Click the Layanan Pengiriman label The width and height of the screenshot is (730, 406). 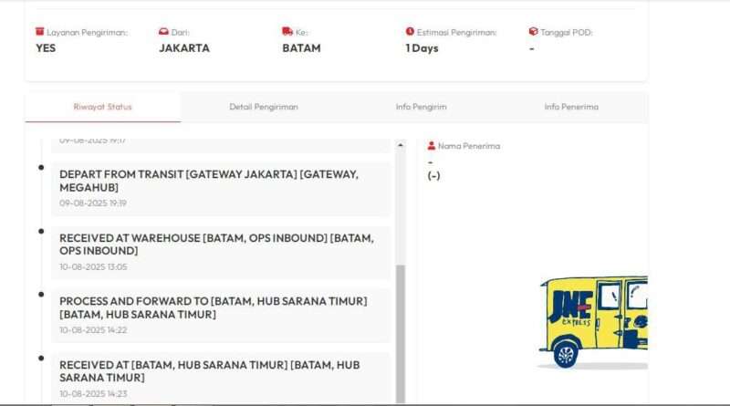point(87,33)
